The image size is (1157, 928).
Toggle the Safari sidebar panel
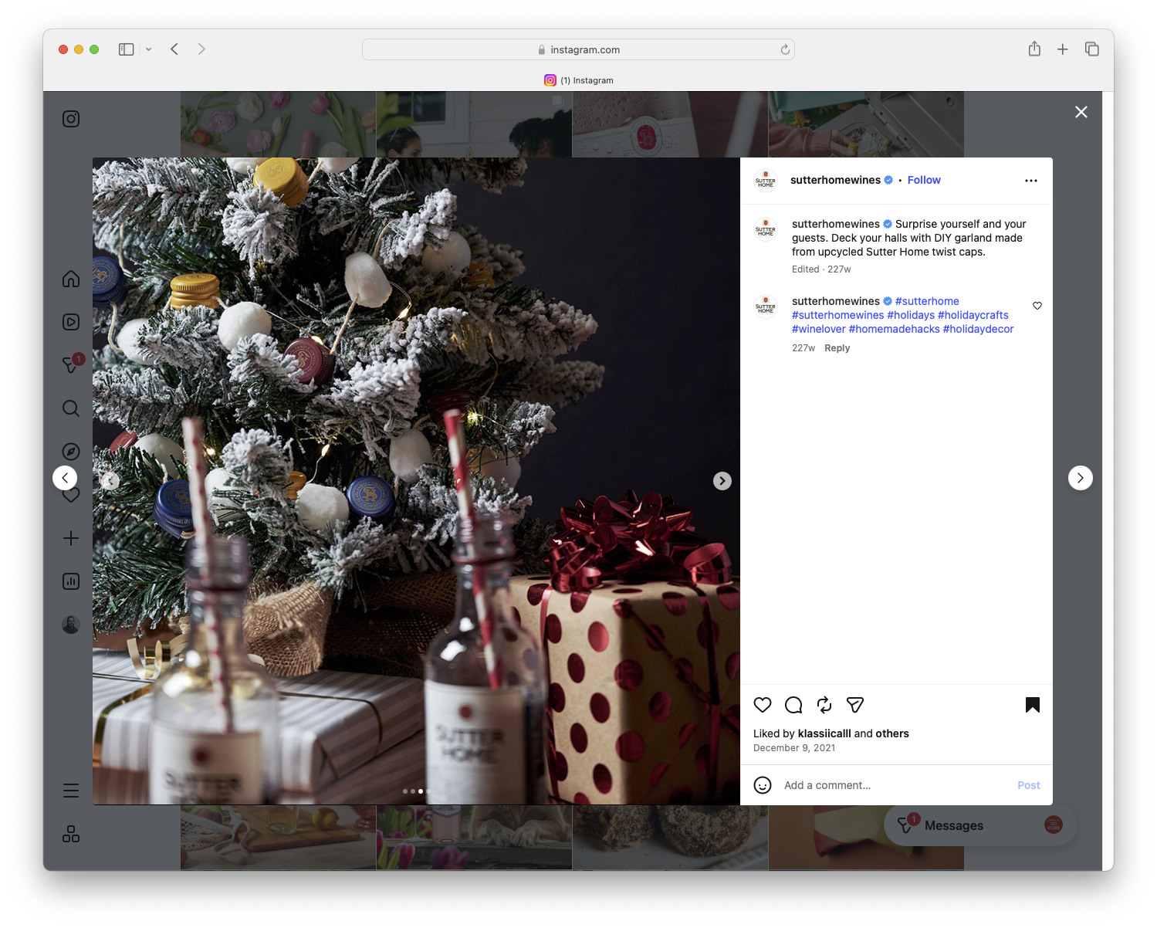(x=125, y=49)
